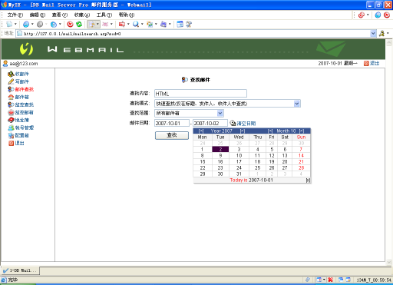Go to the previous year in the calendar
393x285 pixels.
[x=201, y=131]
